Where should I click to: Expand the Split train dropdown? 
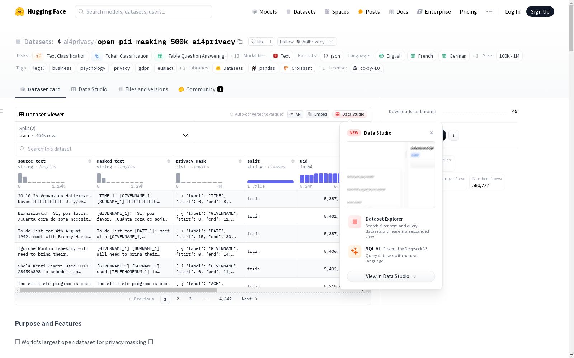[x=104, y=132]
